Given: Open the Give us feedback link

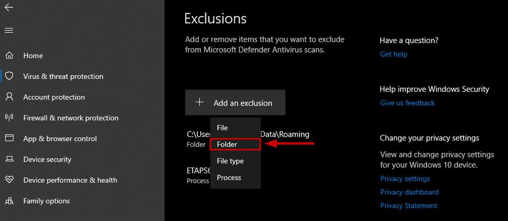Looking at the screenshot, I should pyautogui.click(x=407, y=103).
